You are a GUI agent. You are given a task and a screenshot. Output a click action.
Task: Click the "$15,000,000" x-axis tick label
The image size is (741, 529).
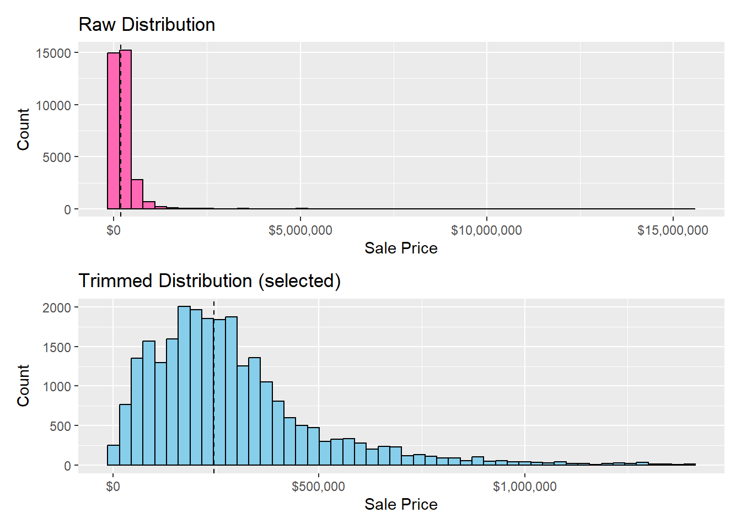[673, 230]
